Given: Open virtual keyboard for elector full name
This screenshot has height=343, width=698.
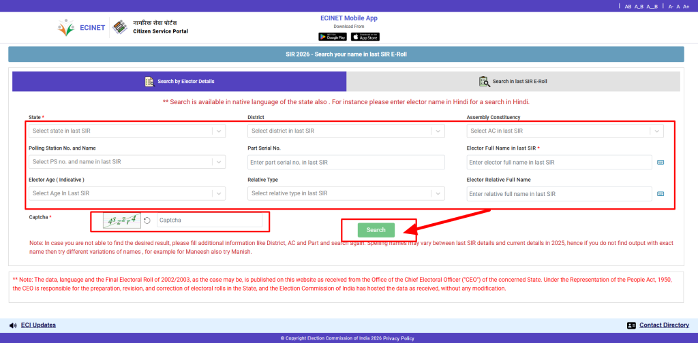Looking at the screenshot, I should click(x=661, y=163).
